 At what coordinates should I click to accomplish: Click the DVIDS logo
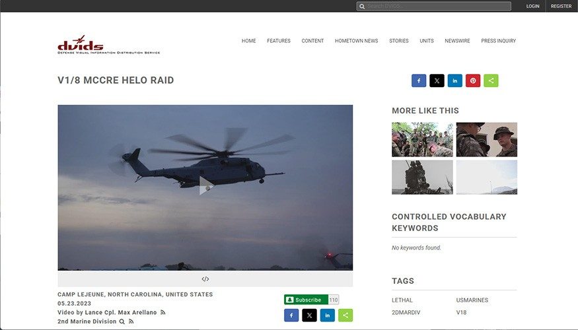point(81,45)
